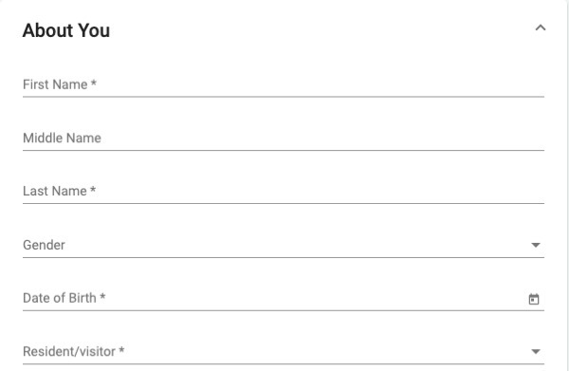Click the Last Name label text

[x=55, y=192]
